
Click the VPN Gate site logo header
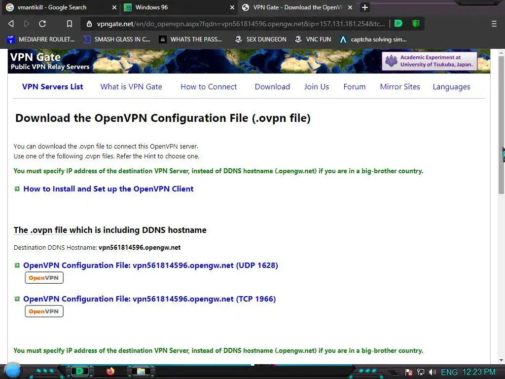pos(50,61)
